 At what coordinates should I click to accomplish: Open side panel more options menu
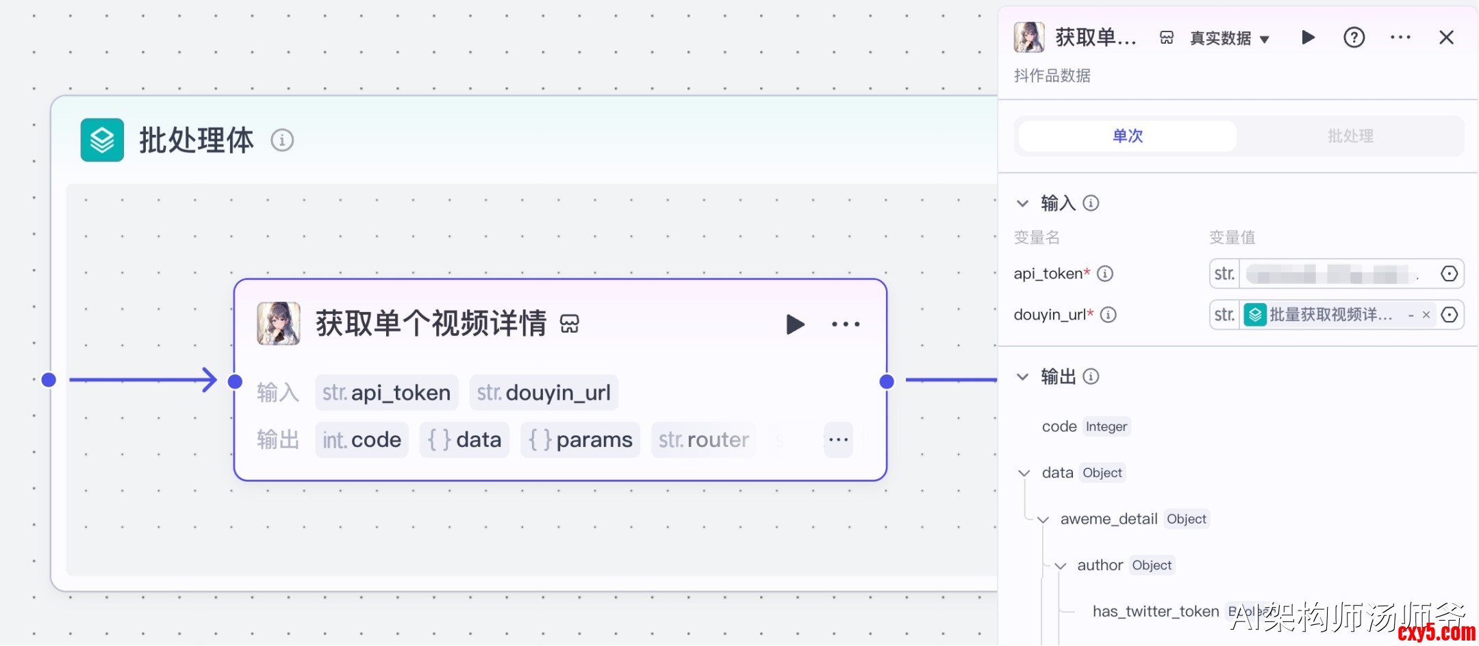pyautogui.click(x=1400, y=38)
